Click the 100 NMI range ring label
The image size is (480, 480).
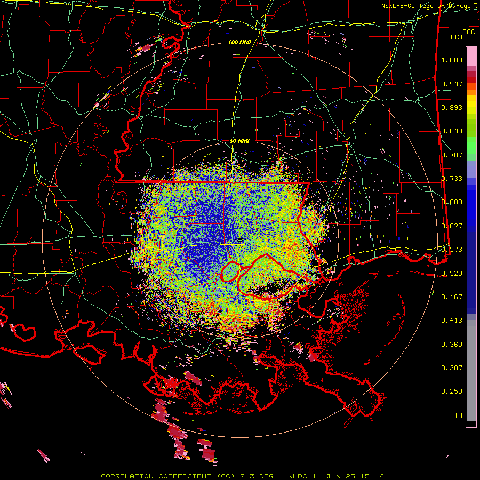[x=239, y=42]
